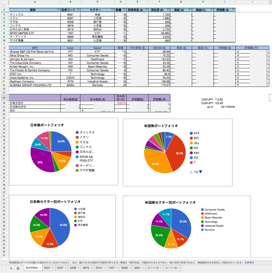Open filter for 損益(%) column header
Screen dimensions: 272x273
(x=211, y=10)
